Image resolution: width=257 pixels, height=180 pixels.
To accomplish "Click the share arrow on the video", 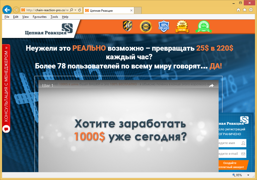I will (x=211, y=86).
